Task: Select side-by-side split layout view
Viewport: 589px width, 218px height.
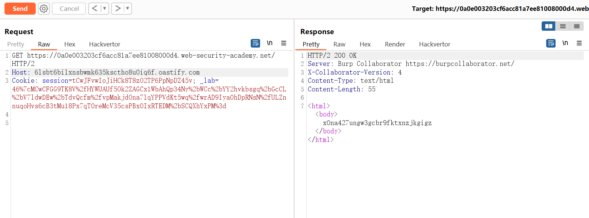Action: coord(549,26)
